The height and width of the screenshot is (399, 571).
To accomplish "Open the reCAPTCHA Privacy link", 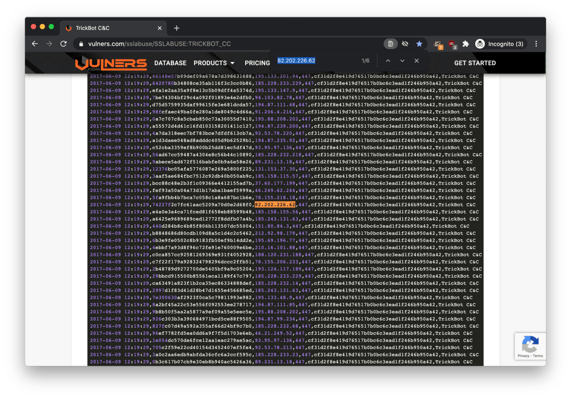I will pos(524,356).
